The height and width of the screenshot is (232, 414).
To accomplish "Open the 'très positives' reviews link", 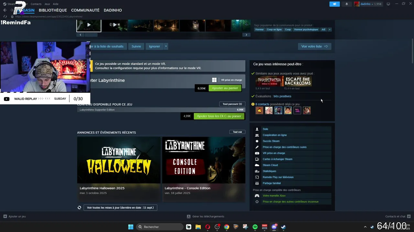I will coord(282,96).
